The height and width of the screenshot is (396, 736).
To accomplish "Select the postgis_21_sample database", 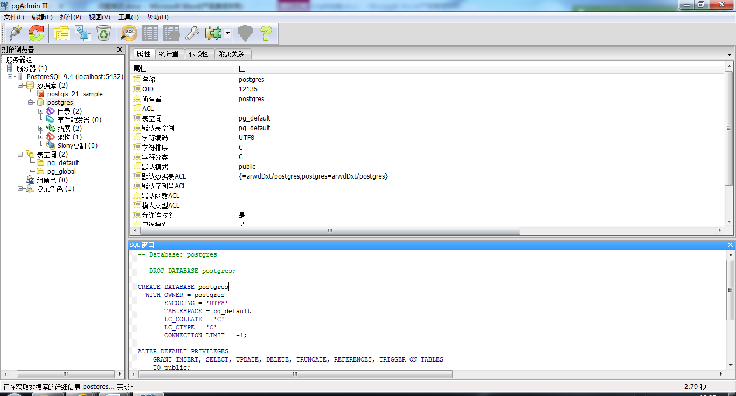I will 74,94.
